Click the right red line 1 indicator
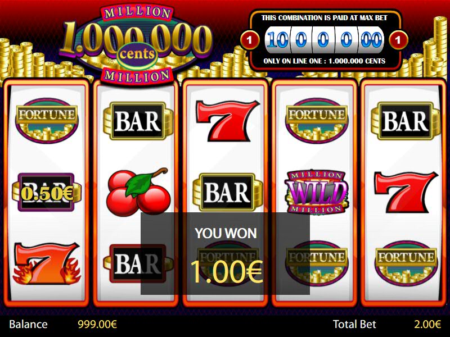The width and height of the screenshot is (450, 337). 398,40
